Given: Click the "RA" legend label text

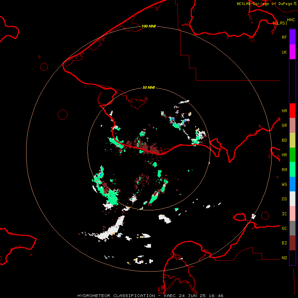Looking at the screenshot, I should (x=284, y=170).
